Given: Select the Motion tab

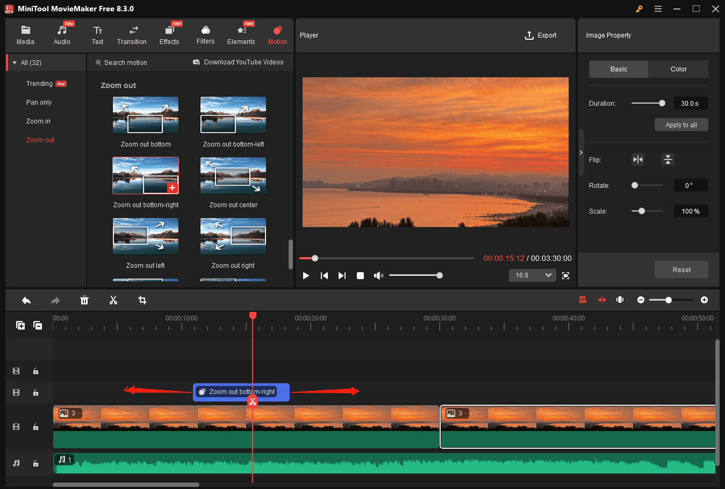Looking at the screenshot, I should [277, 35].
